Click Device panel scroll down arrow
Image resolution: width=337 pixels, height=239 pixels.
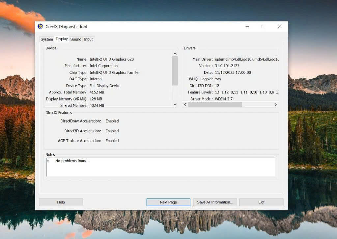tap(175, 105)
